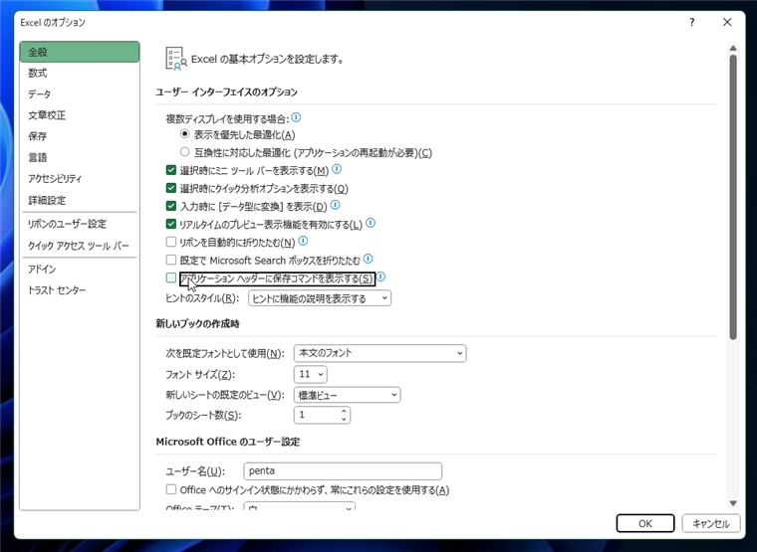Uncheck 入力時に データ型に変換 を表示
757x552 pixels.
pyautogui.click(x=171, y=206)
